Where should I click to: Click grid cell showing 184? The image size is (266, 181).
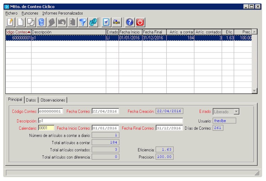click(180, 38)
